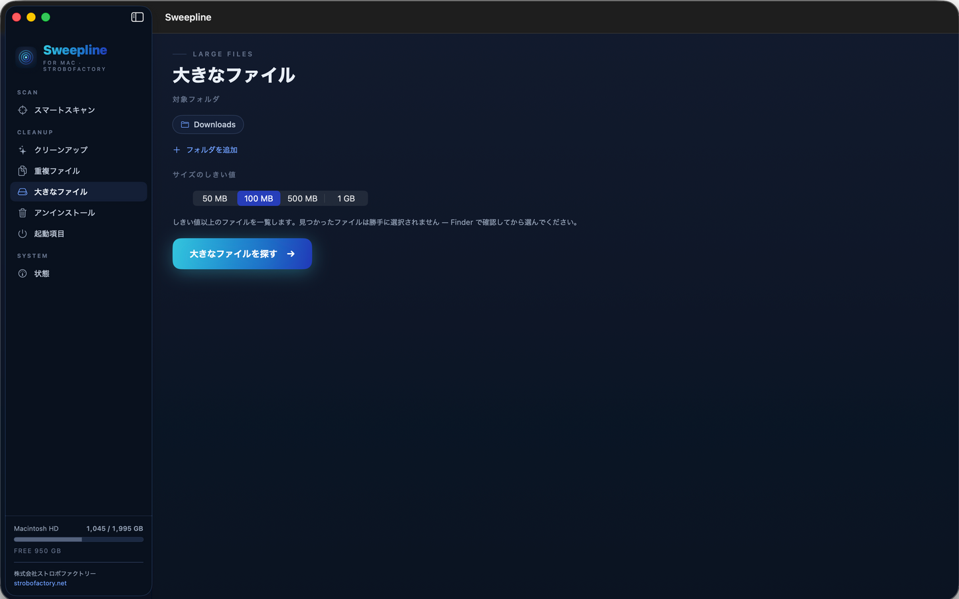Set threshold to 500 MB
The image size is (959, 599).
(x=303, y=199)
